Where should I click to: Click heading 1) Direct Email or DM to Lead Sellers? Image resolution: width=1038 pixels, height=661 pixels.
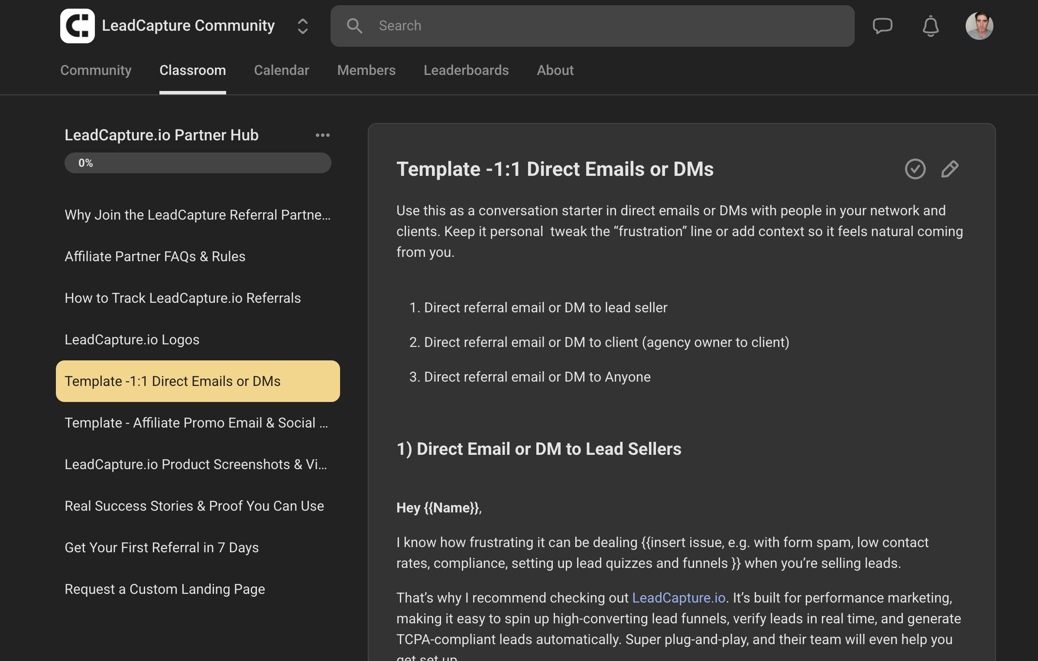[x=539, y=449]
